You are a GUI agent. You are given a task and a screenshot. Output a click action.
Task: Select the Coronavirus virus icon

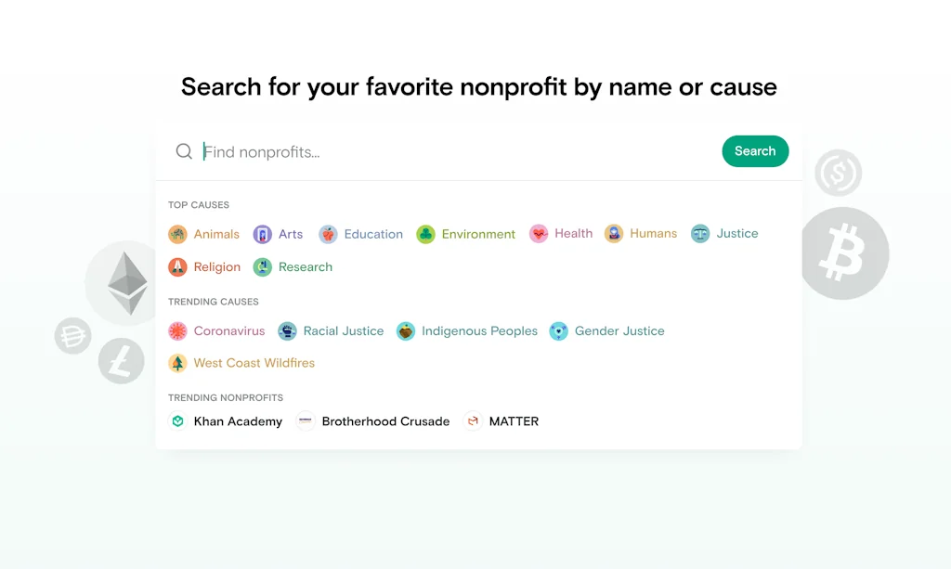click(x=176, y=330)
